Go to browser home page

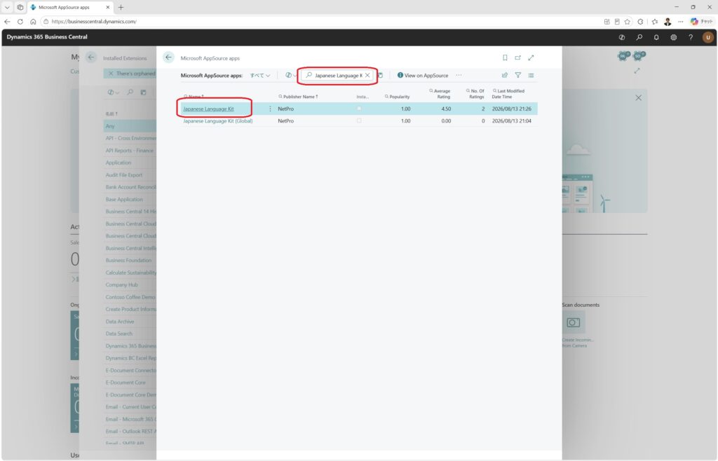[x=33, y=22]
